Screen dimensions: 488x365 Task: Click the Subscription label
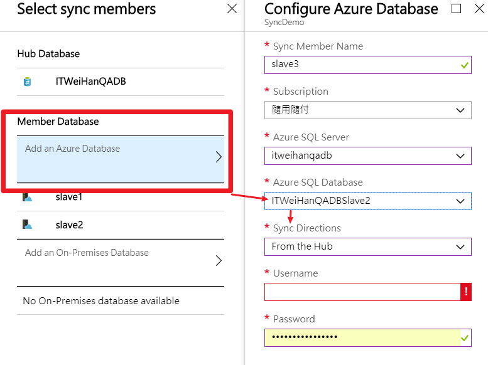coord(301,92)
